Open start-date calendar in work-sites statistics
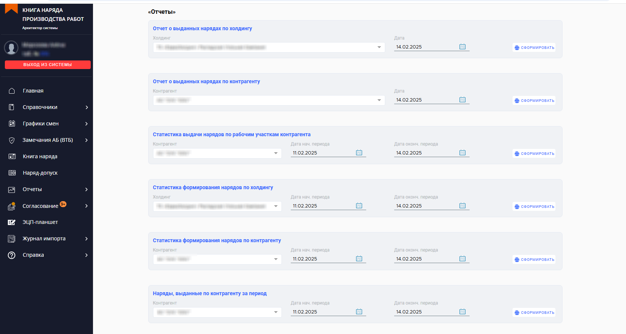The width and height of the screenshot is (626, 334). click(x=359, y=153)
